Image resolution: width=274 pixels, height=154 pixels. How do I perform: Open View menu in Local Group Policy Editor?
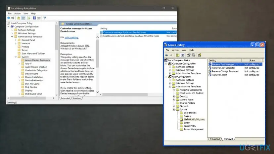click(26, 14)
